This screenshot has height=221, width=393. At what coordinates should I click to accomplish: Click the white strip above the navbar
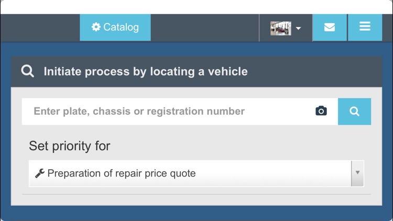196,7
